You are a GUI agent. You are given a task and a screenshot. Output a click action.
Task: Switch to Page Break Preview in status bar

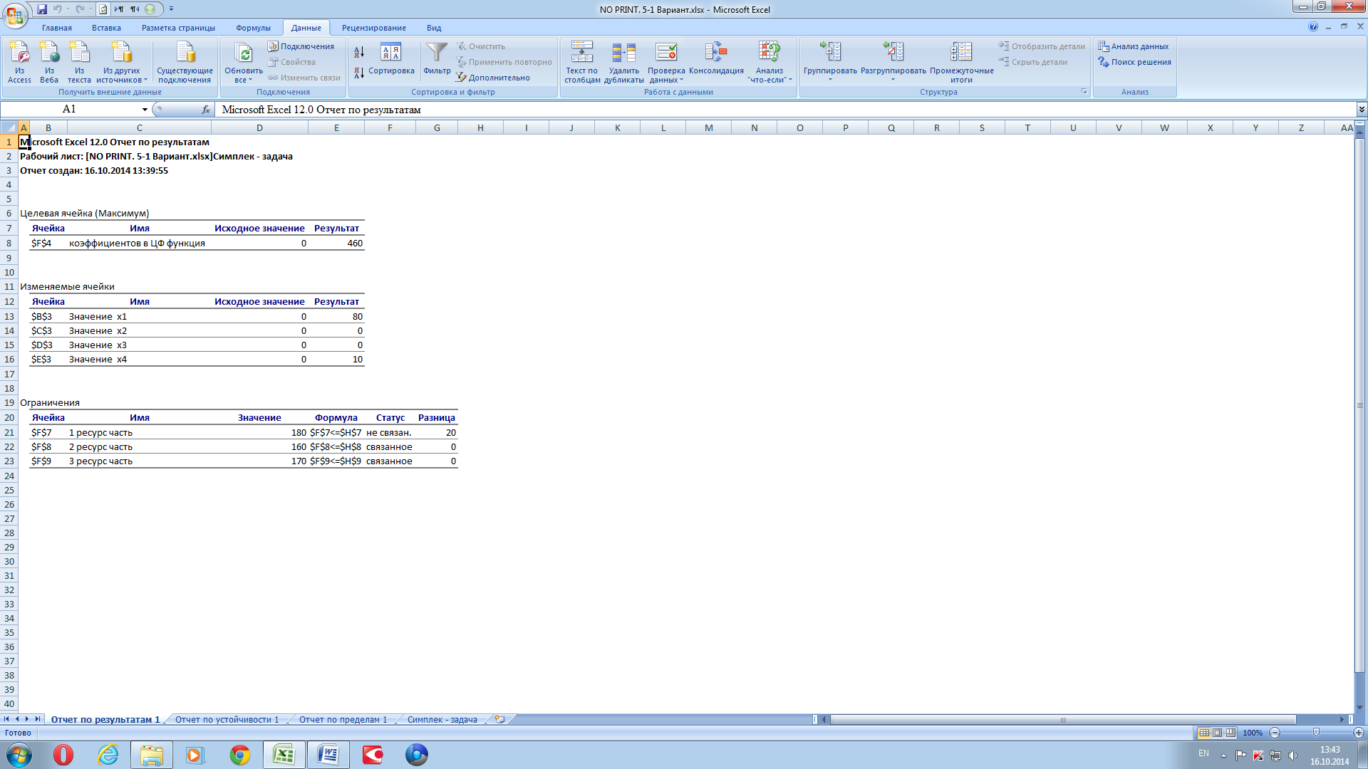[x=1230, y=733]
